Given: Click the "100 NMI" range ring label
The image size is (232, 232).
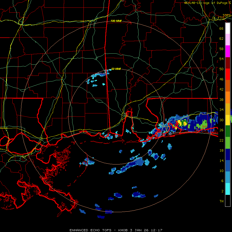Looking at the screenshot, I should coord(116,21).
